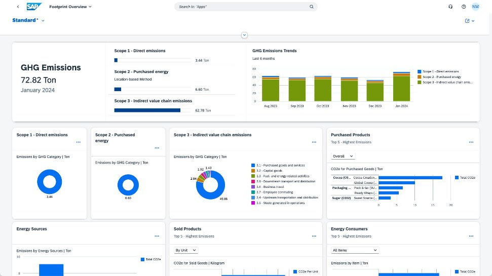Open Purchased Products card more options

point(471,142)
